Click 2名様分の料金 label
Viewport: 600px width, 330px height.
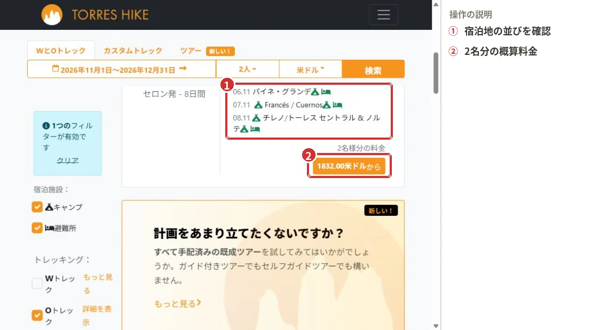tap(361, 148)
